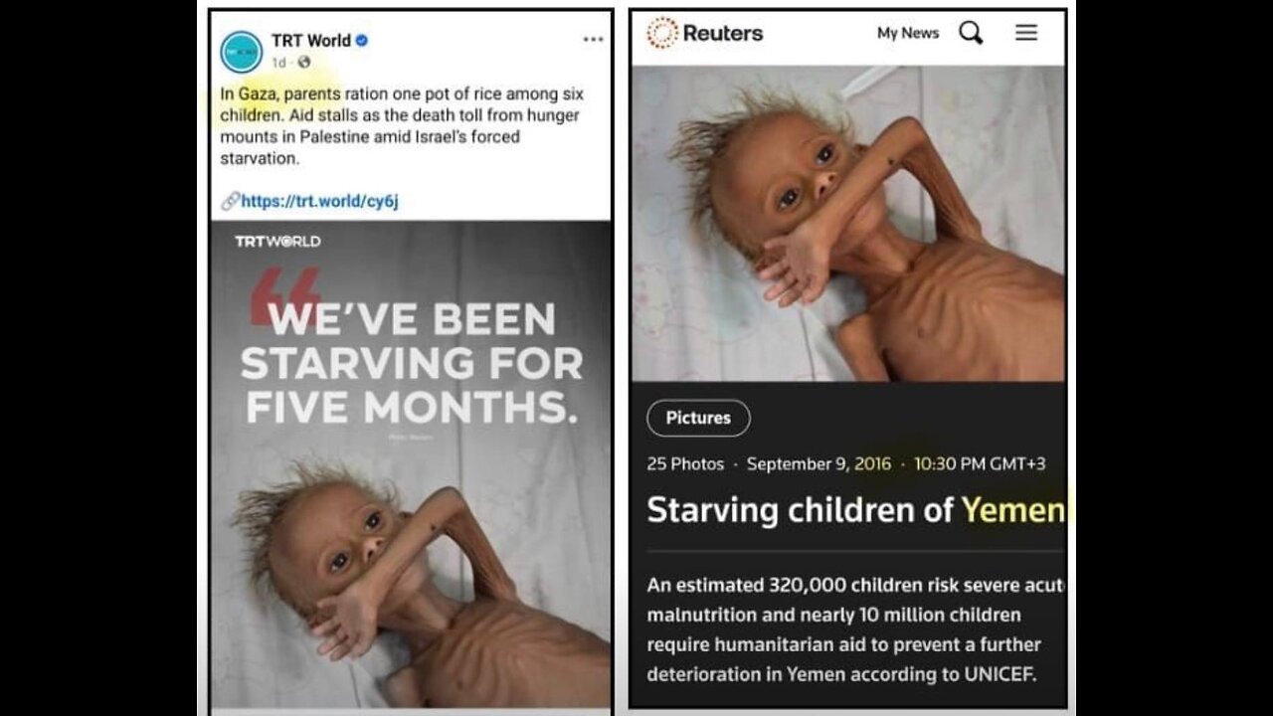Open the Reuters hamburger menu

click(1026, 33)
